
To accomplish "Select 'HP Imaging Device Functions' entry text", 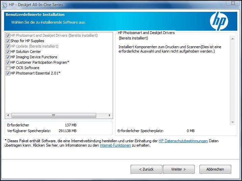I will [x=34, y=57].
